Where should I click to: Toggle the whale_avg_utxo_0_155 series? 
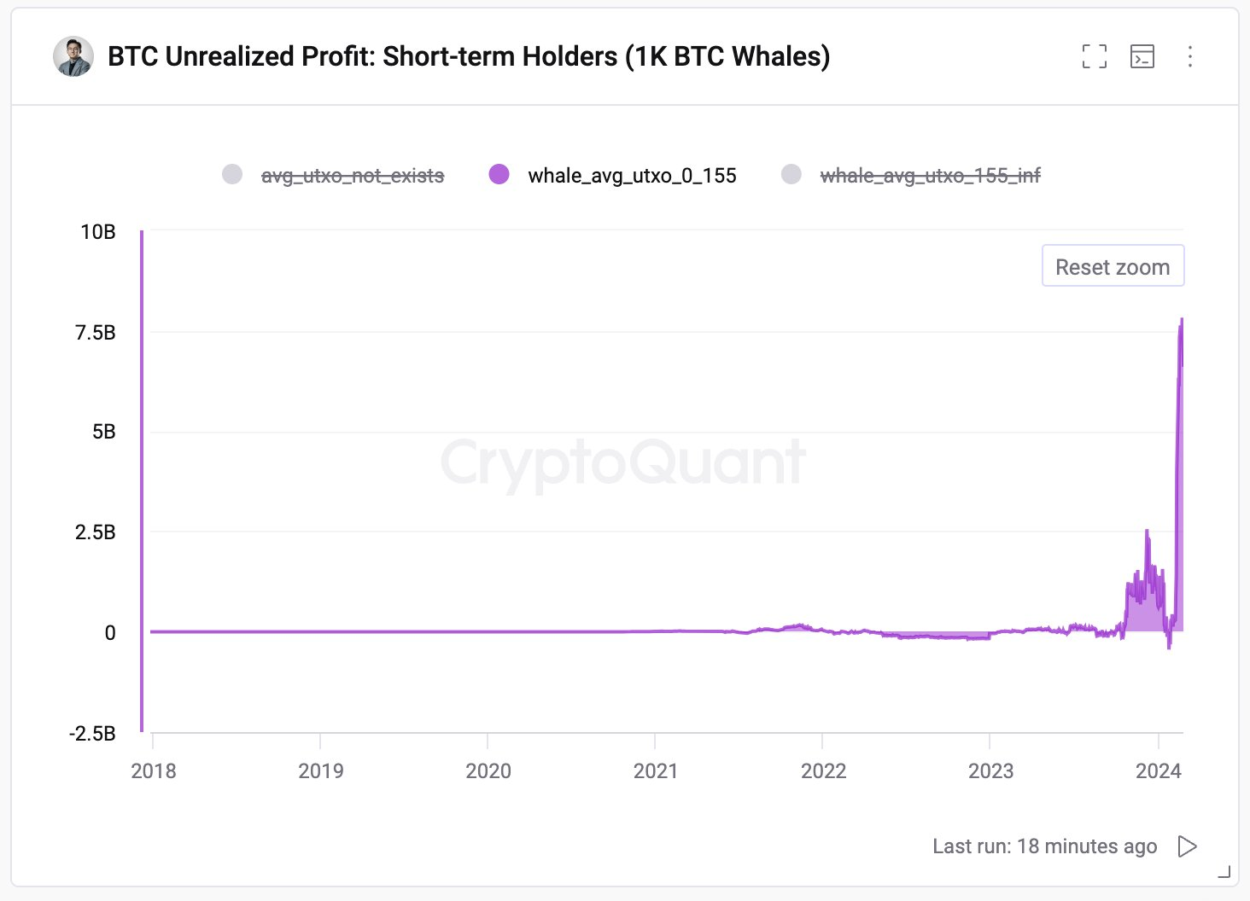(x=632, y=176)
